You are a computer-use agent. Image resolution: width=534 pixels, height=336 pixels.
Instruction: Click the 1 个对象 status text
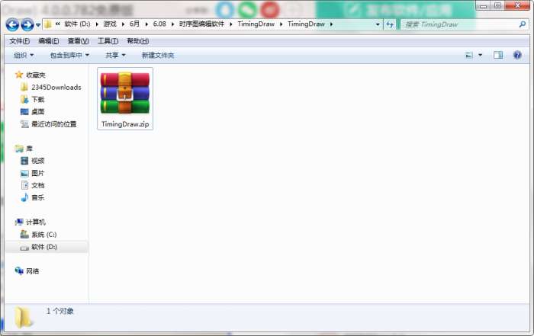(x=60, y=311)
